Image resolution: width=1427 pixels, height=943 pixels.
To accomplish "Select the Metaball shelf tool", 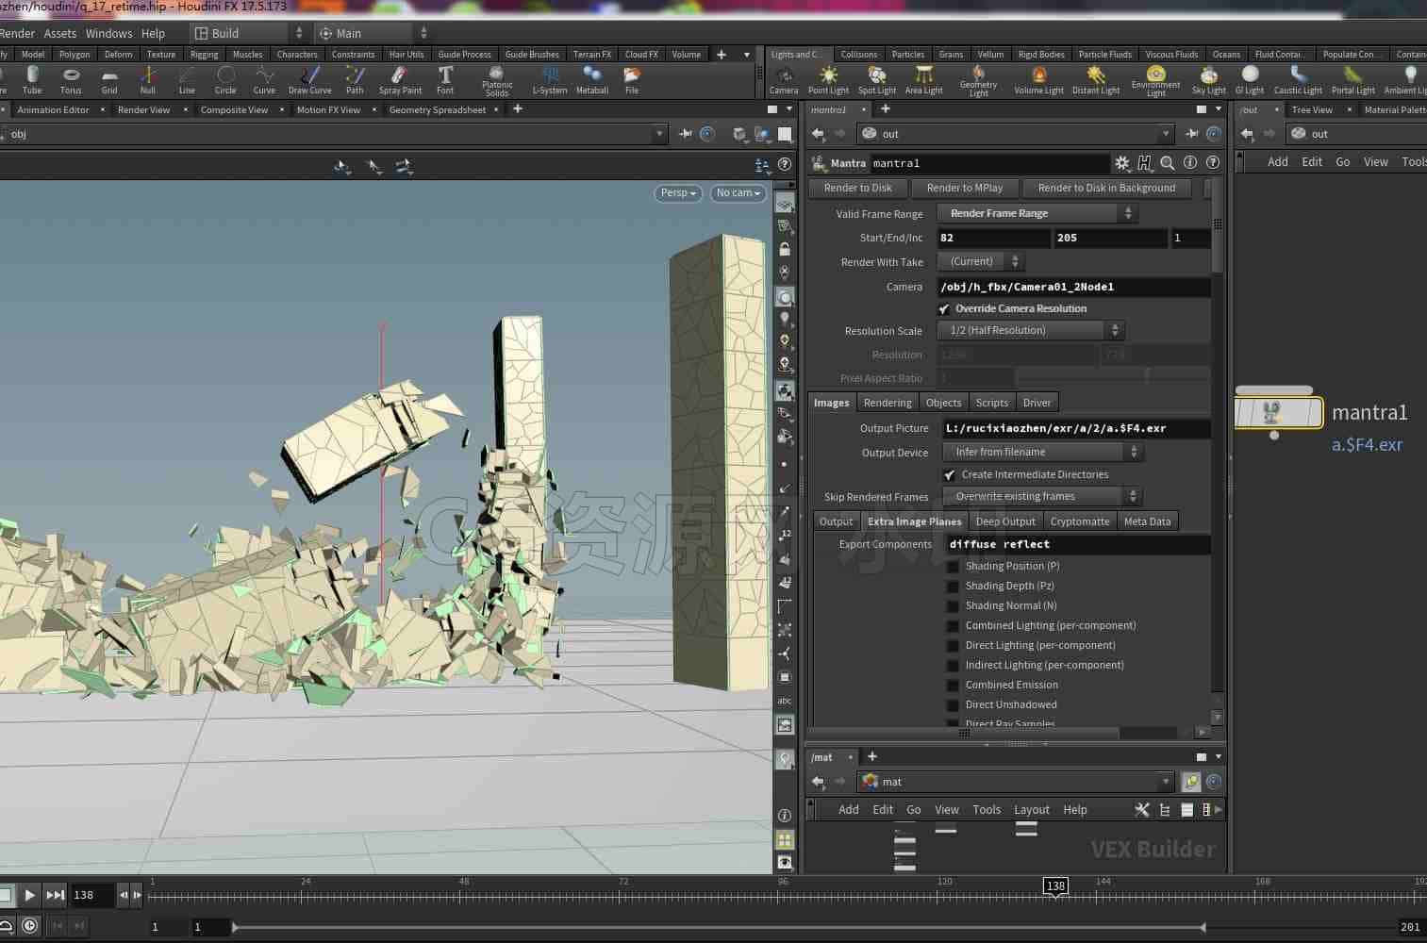I will click(x=592, y=80).
